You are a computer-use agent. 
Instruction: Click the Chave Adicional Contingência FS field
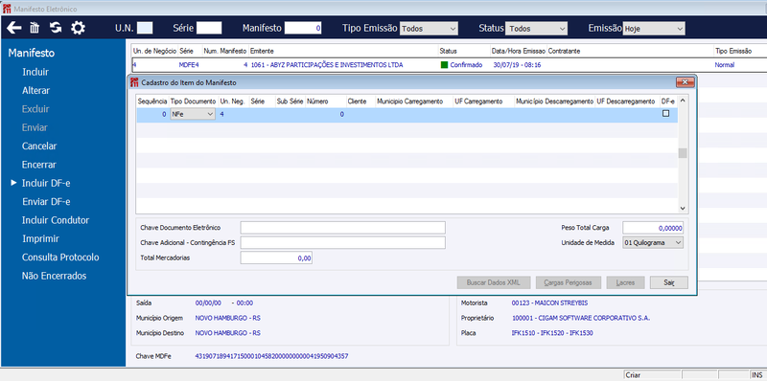(343, 243)
